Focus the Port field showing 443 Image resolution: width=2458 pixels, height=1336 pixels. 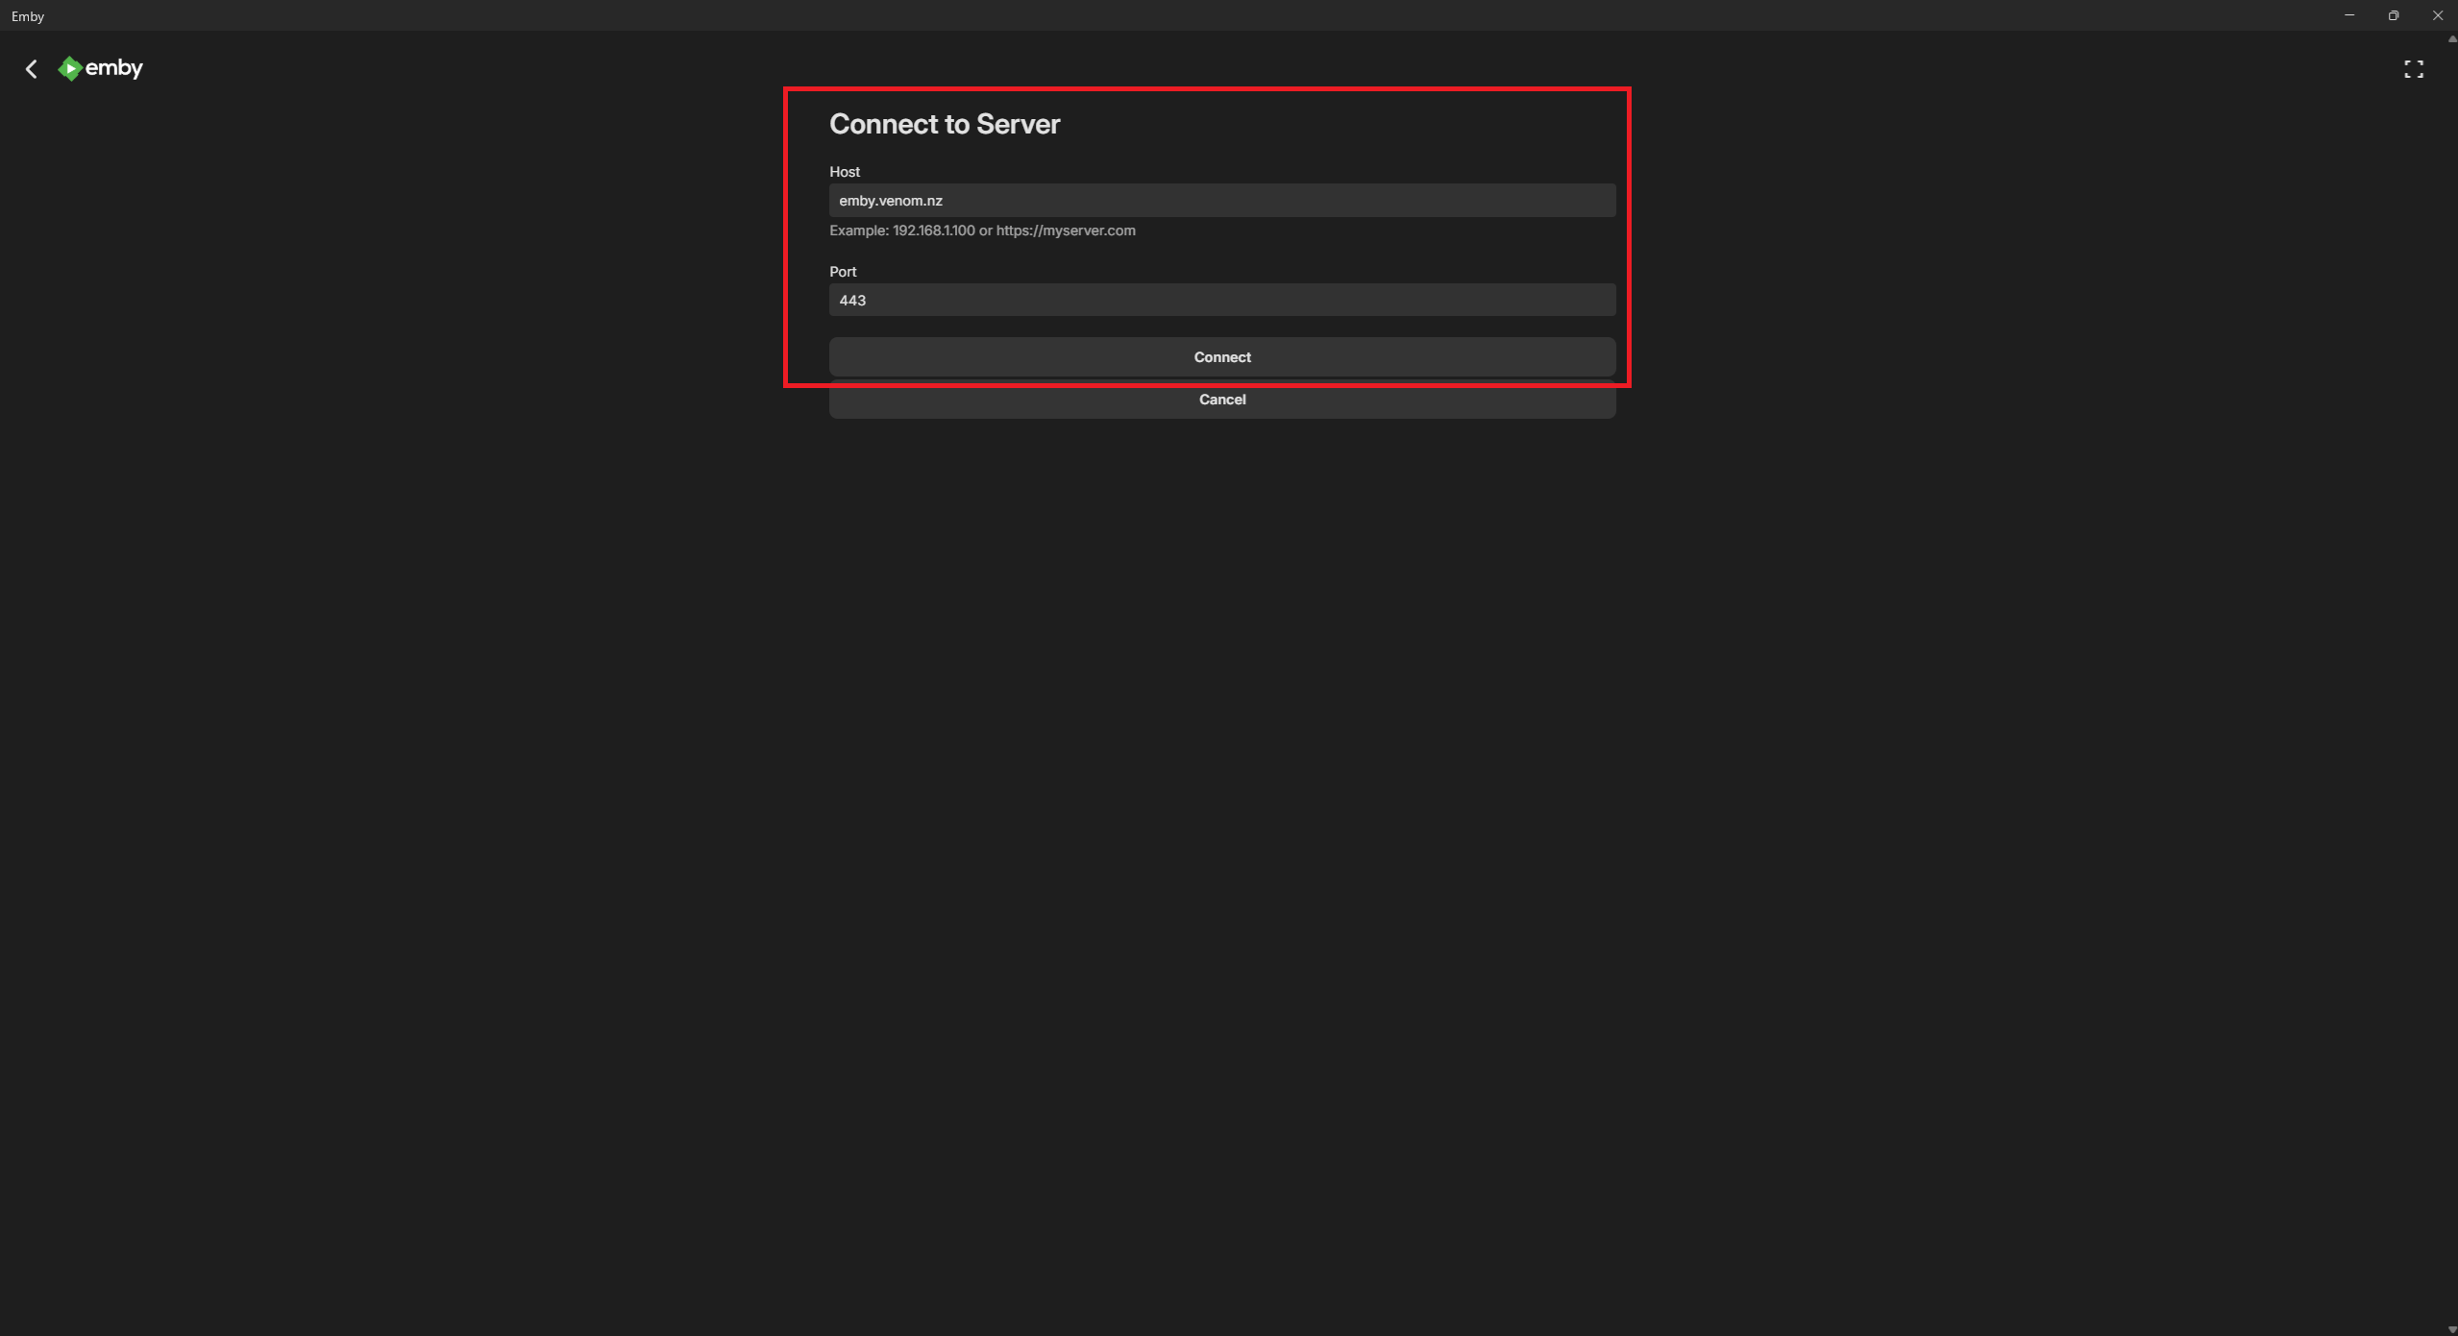(1221, 301)
